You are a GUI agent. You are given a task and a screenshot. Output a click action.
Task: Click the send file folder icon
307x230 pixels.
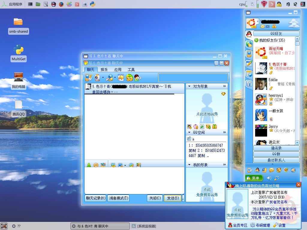point(121,78)
